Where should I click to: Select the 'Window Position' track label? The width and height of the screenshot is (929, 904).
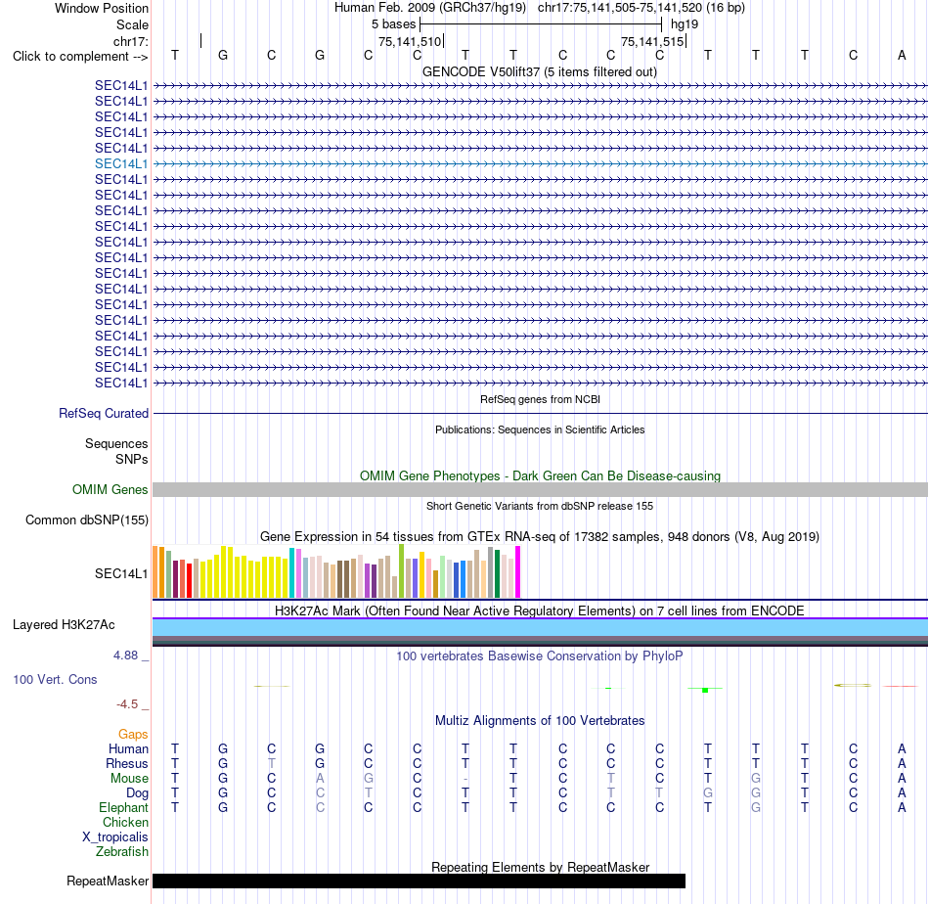(x=102, y=8)
